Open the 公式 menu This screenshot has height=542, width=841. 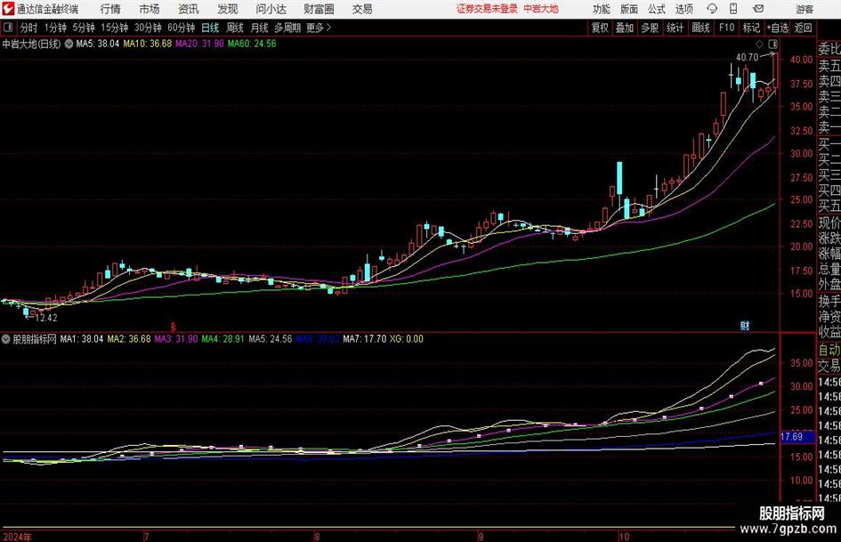pyautogui.click(x=657, y=9)
